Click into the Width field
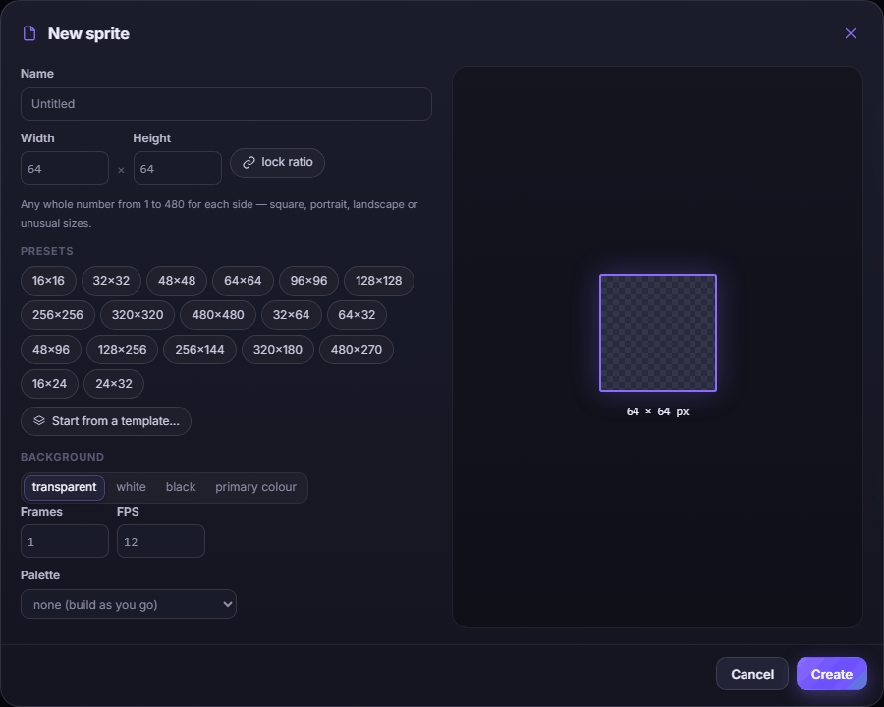The height and width of the screenshot is (707, 884). click(x=65, y=168)
